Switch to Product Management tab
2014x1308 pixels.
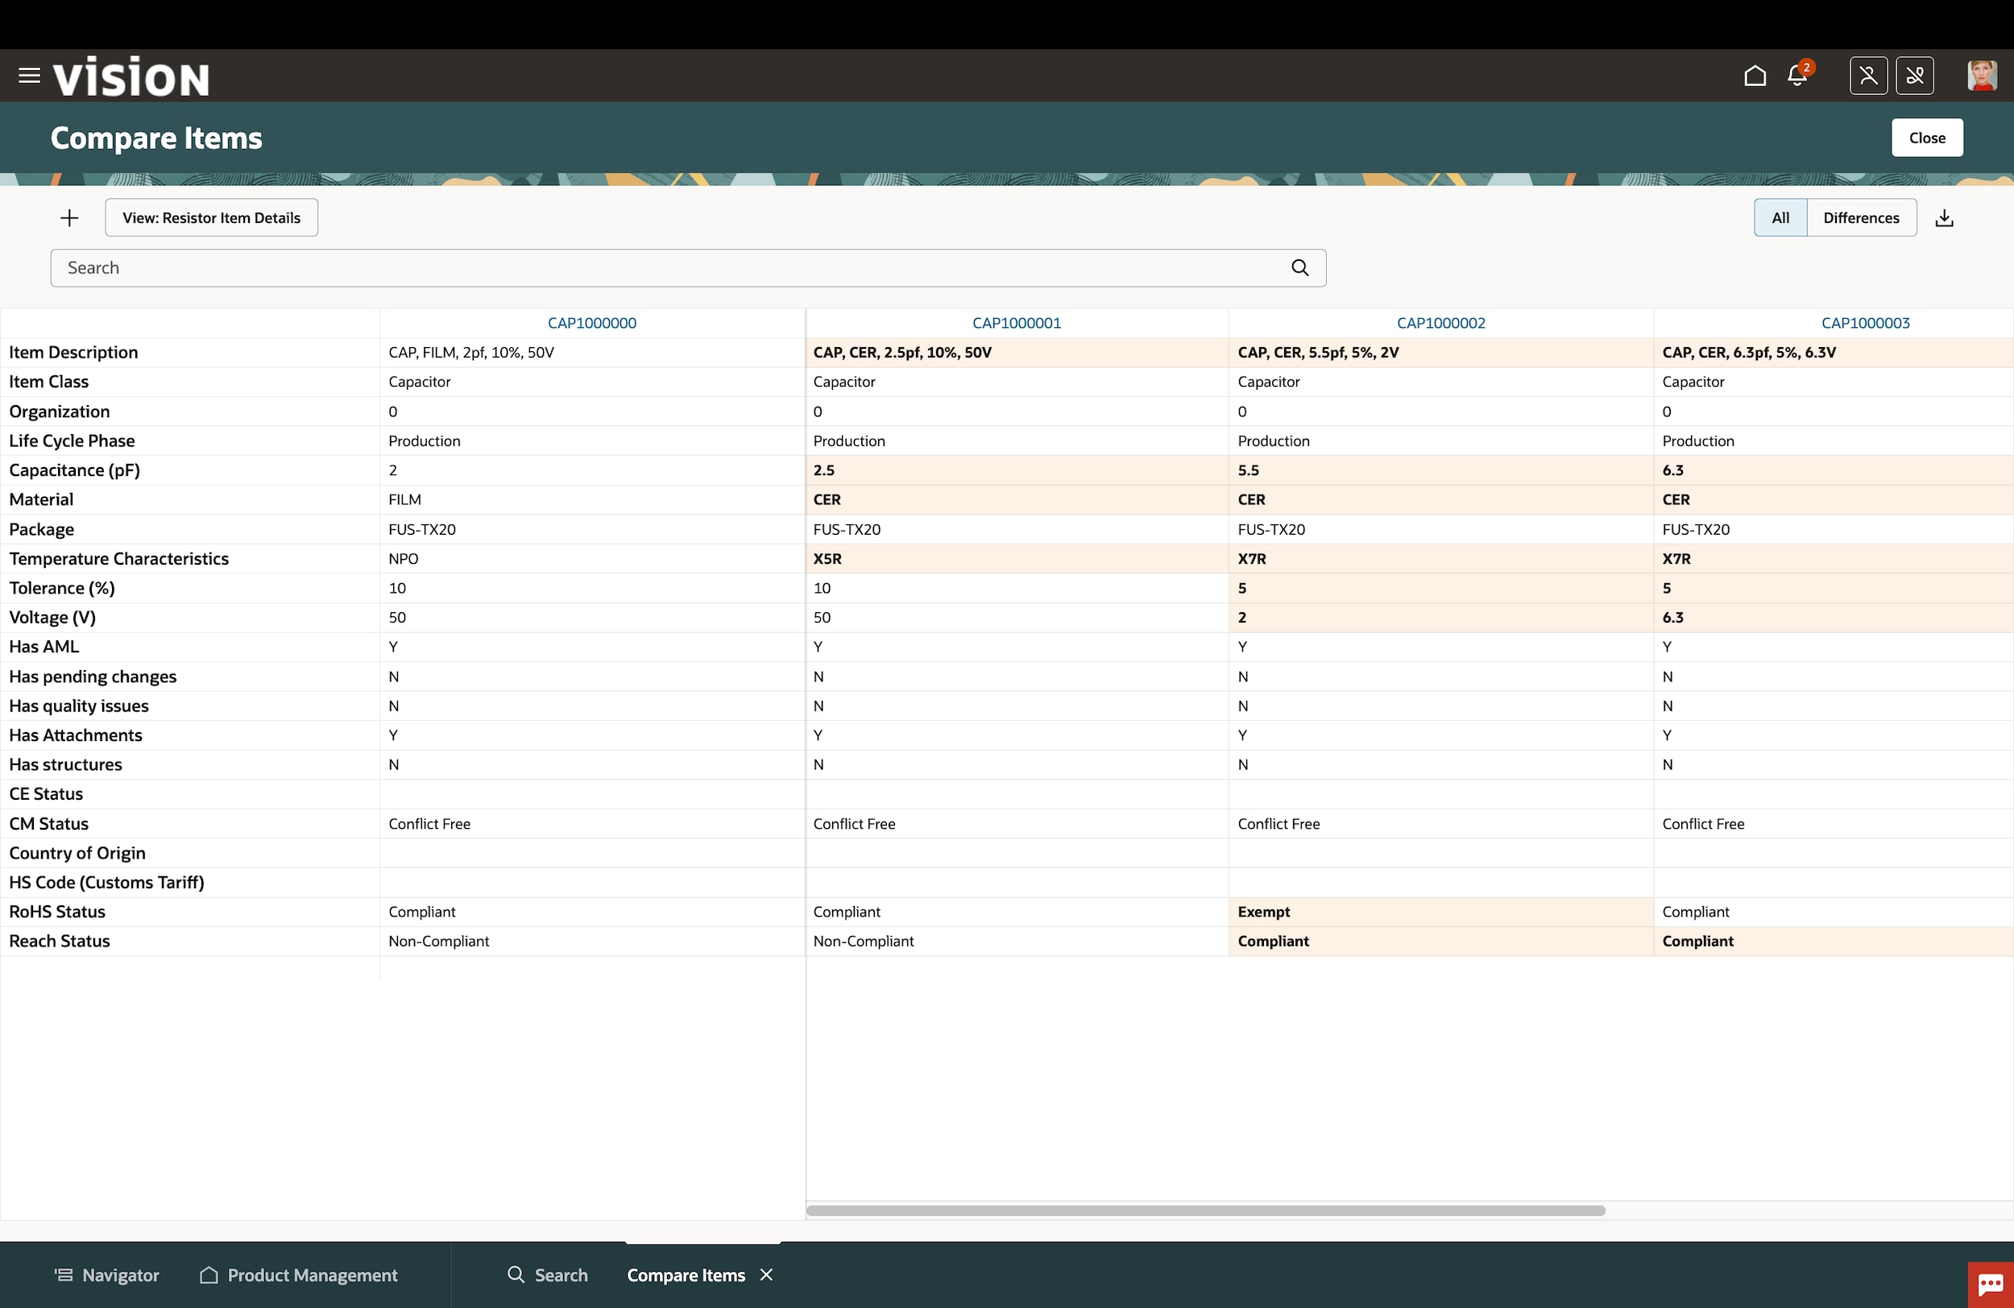299,1275
